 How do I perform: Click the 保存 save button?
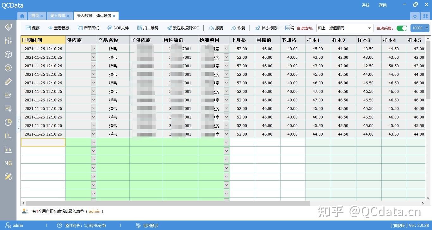(x=33, y=28)
